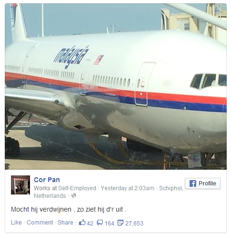Screen dimensions: 231x235
Task: Open the Malaysia Airlines plane photo
Action: pyautogui.click(x=116, y=86)
